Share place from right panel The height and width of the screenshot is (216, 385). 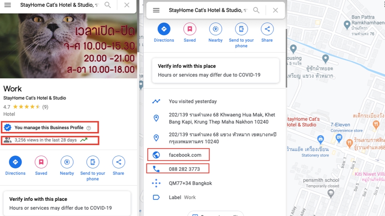coord(267,33)
